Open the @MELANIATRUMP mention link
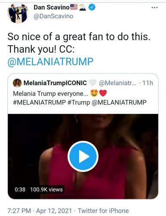This screenshot has height=216, width=166. pos(50,62)
